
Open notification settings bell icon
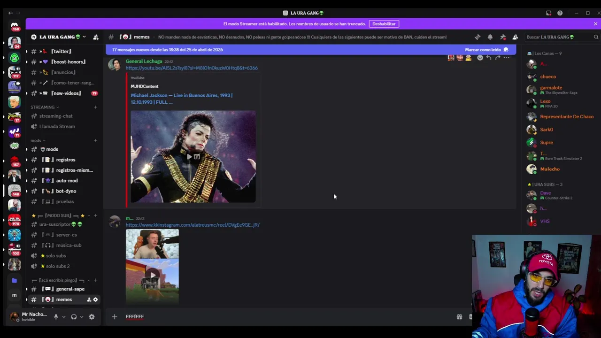(490, 37)
